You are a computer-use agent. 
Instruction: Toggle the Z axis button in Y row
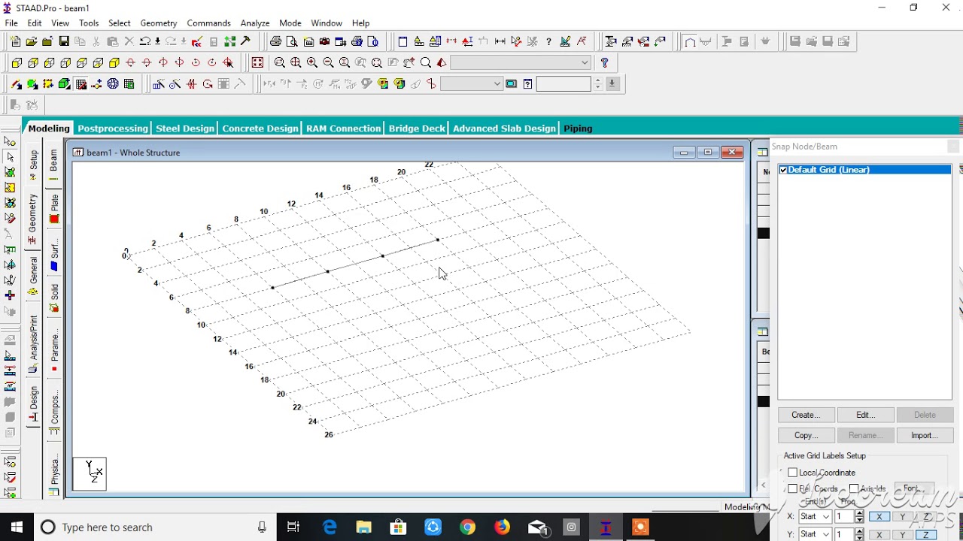(925, 535)
